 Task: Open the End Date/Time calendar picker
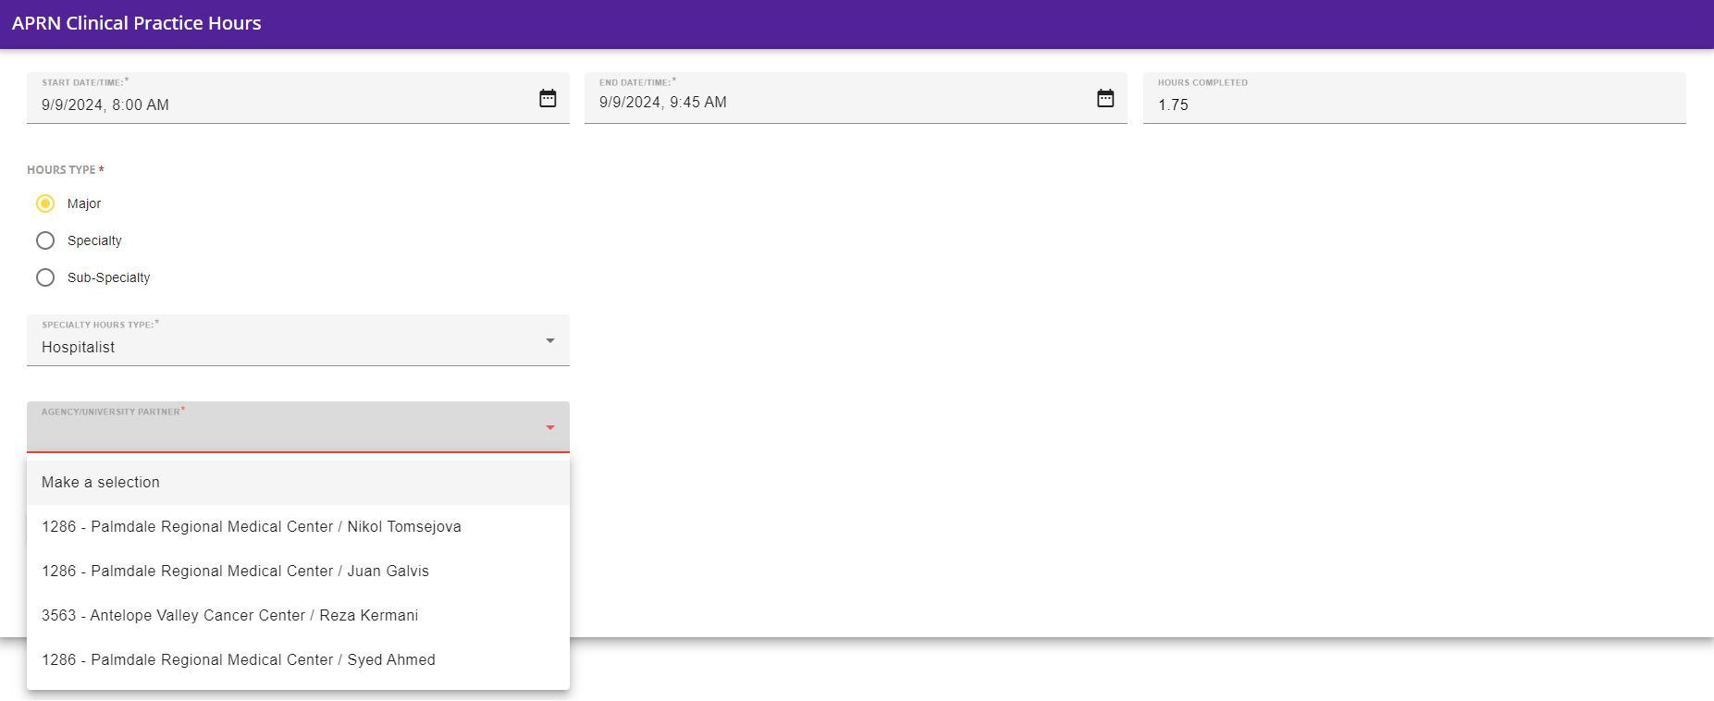coord(1105,98)
